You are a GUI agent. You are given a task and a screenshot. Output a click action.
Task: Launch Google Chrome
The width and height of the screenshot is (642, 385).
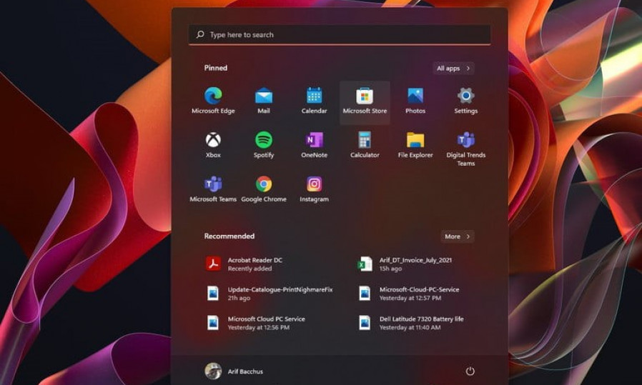click(264, 190)
